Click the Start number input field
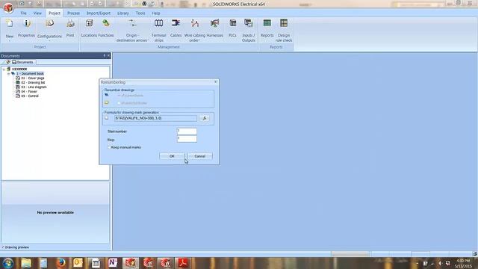 click(x=187, y=132)
